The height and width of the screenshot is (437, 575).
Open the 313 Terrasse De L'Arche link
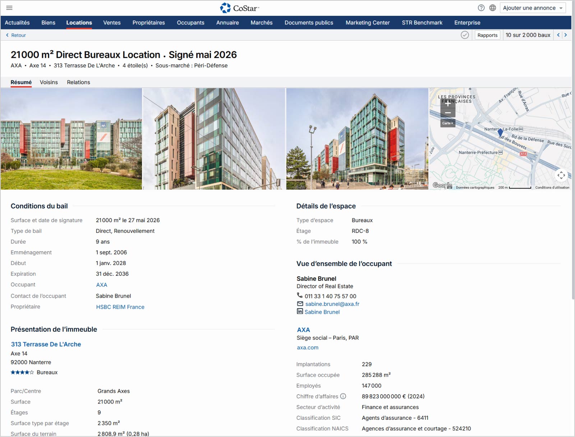point(46,344)
